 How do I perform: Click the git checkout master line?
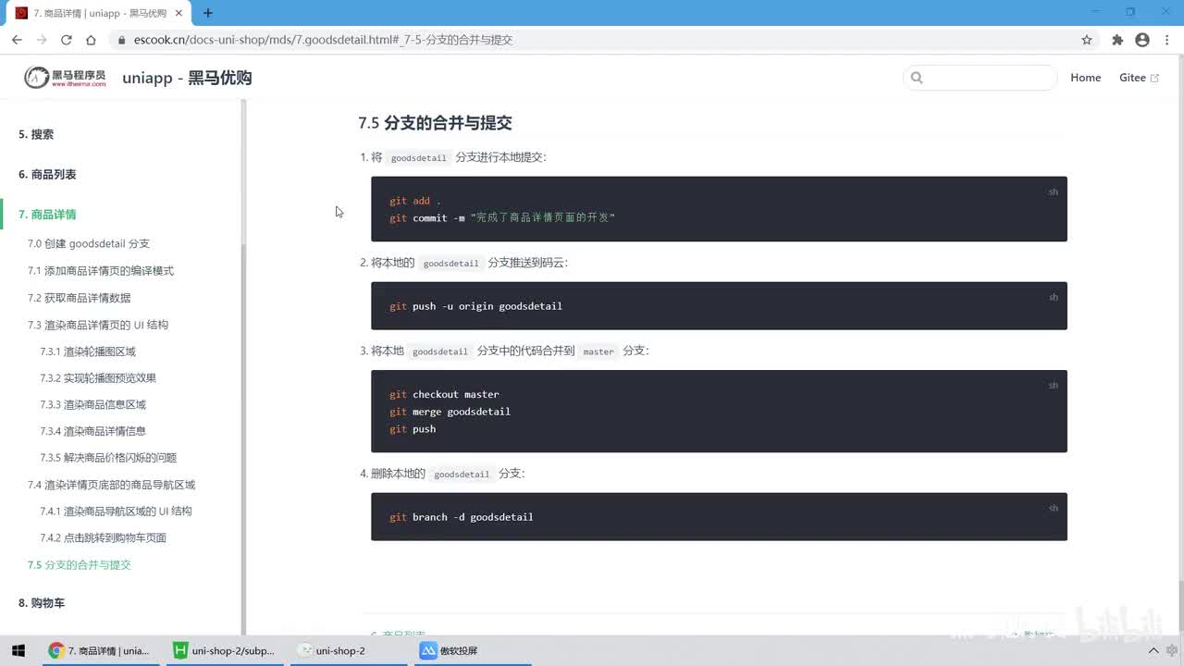pos(444,394)
